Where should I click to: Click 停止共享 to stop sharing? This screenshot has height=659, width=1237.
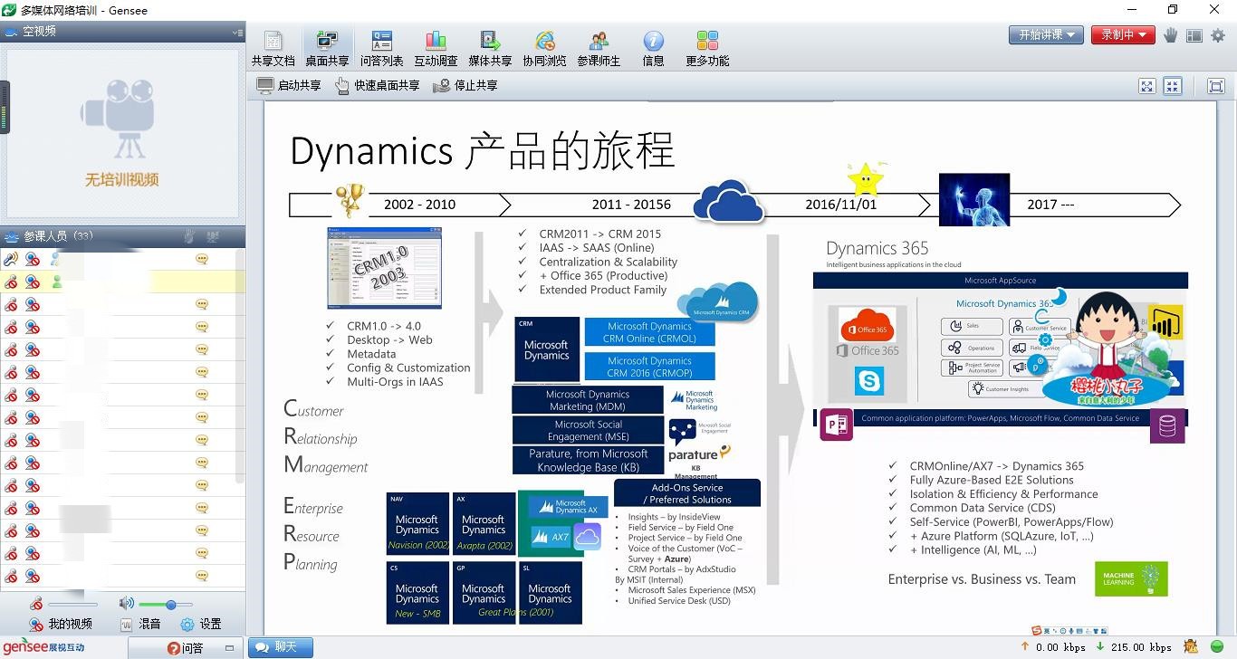pos(465,85)
